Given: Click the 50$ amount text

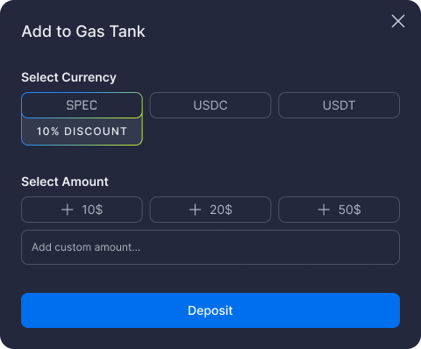Looking at the screenshot, I should pyautogui.click(x=350, y=210).
